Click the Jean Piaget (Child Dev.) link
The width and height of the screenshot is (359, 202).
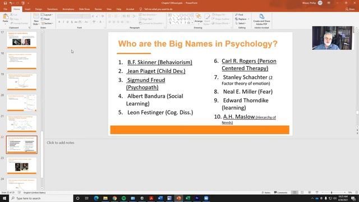pyautogui.click(x=156, y=71)
